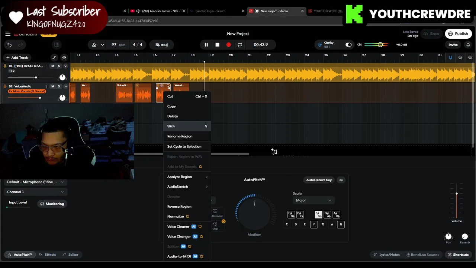Click the AutoDetect Key button

tap(319, 180)
